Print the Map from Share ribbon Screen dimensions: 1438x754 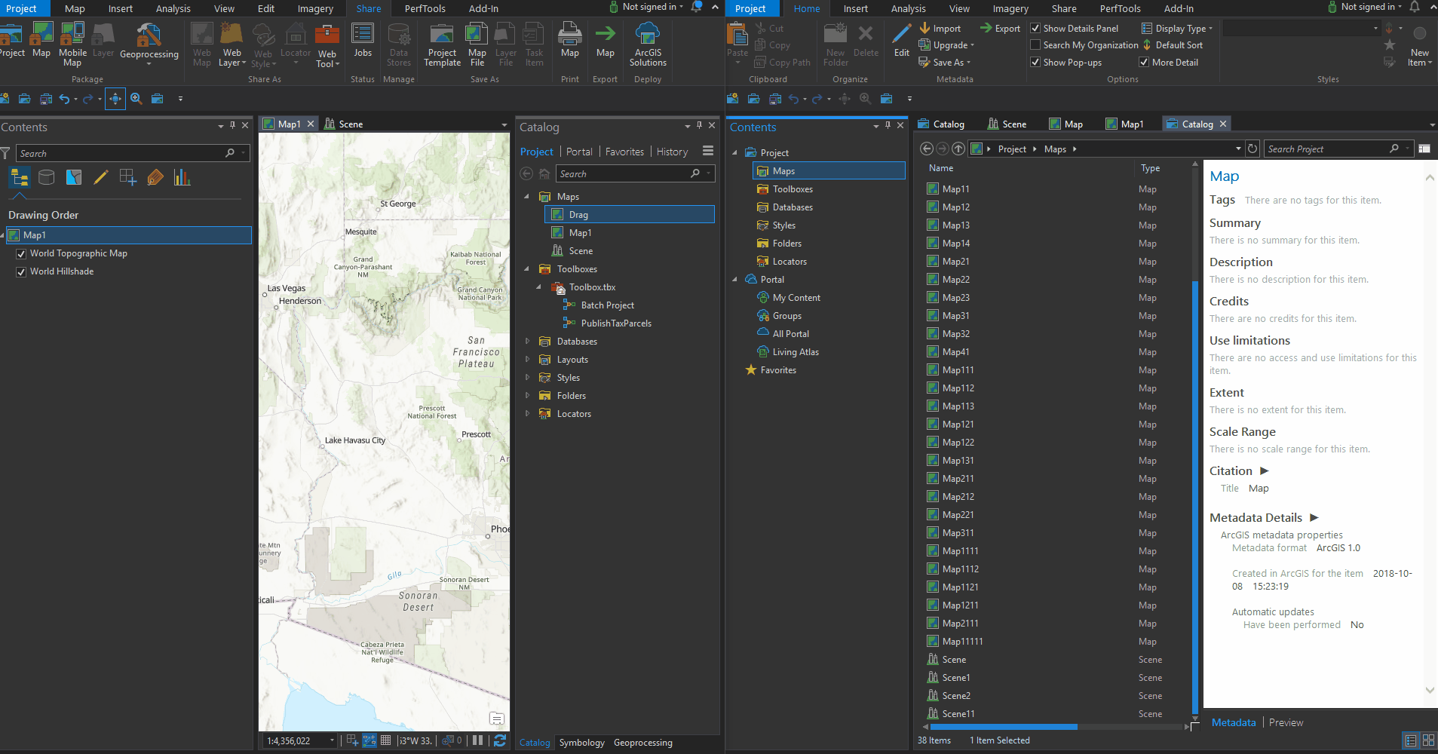click(x=570, y=40)
